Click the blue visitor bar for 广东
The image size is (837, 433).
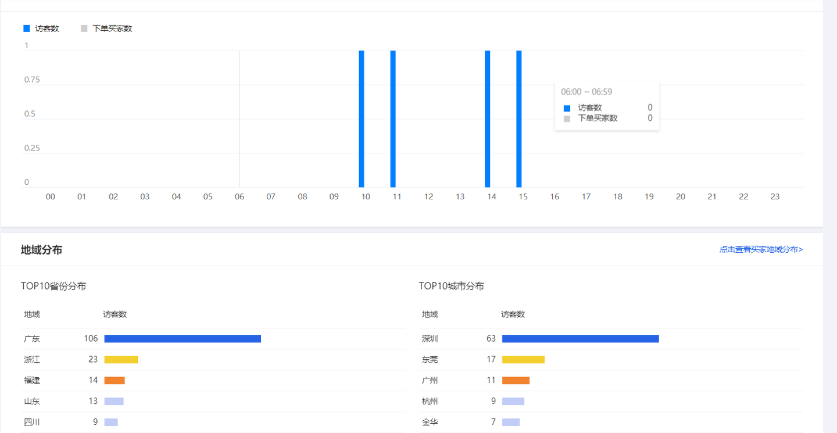coord(183,339)
